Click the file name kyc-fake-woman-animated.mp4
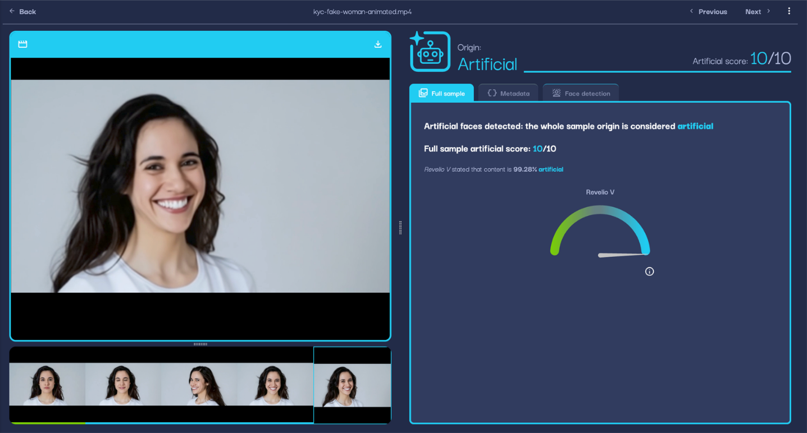The height and width of the screenshot is (433, 807). 362,12
